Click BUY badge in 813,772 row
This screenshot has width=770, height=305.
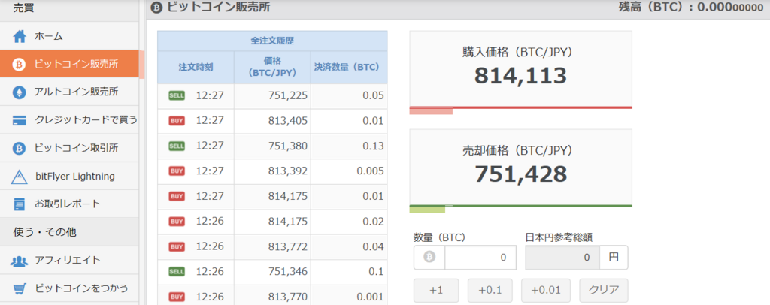click(177, 246)
